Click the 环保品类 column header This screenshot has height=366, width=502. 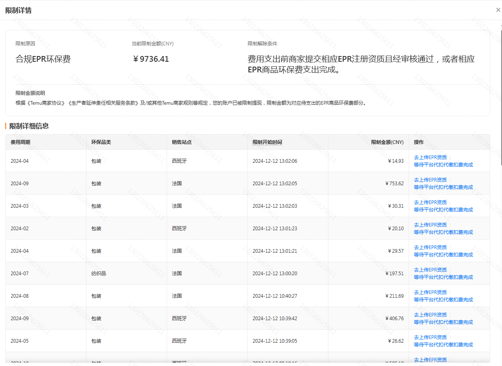click(x=101, y=142)
